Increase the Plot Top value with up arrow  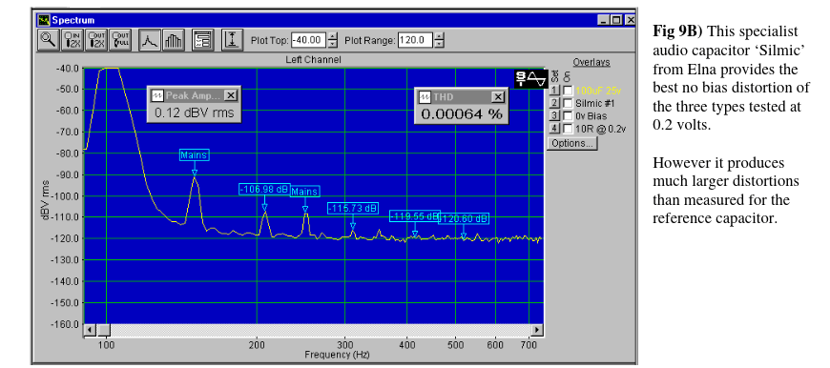point(332,36)
